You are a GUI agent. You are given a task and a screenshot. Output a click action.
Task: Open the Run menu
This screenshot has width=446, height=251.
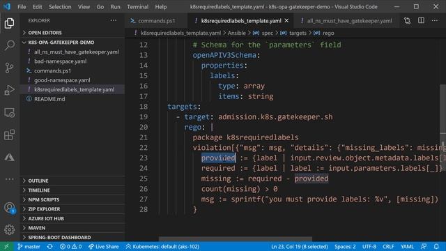pyautogui.click(x=115, y=7)
